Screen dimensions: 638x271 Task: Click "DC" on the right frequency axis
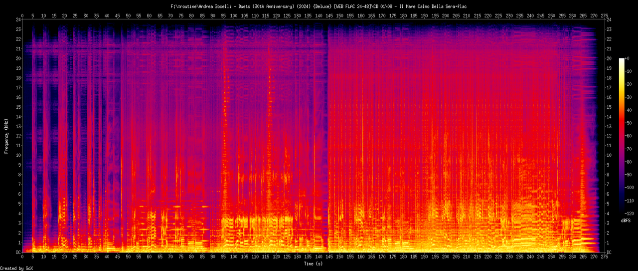click(x=610, y=253)
